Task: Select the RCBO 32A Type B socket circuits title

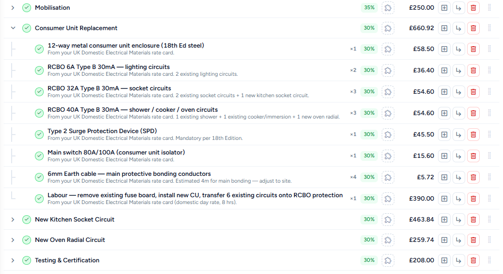Action: coord(109,88)
